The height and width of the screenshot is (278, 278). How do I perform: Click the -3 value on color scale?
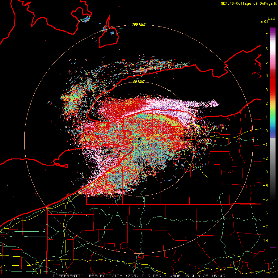coord(265,172)
